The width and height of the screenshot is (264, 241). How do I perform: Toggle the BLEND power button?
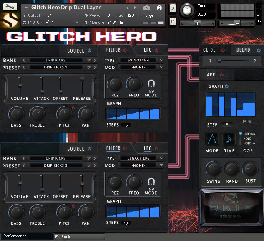tap(259, 50)
